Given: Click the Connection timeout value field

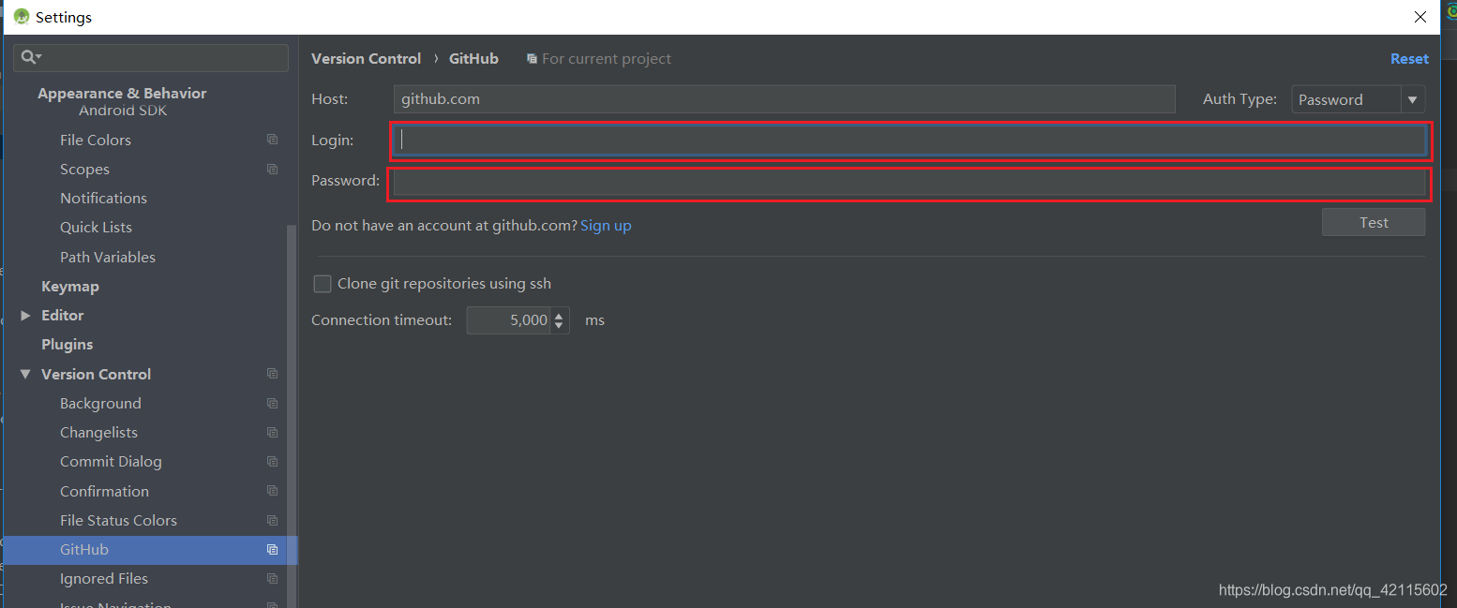Looking at the screenshot, I should click(508, 320).
